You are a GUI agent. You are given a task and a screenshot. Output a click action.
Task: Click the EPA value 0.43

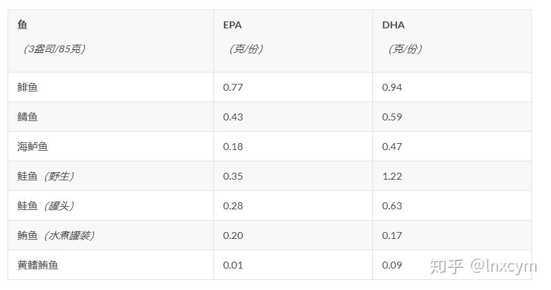233,117
